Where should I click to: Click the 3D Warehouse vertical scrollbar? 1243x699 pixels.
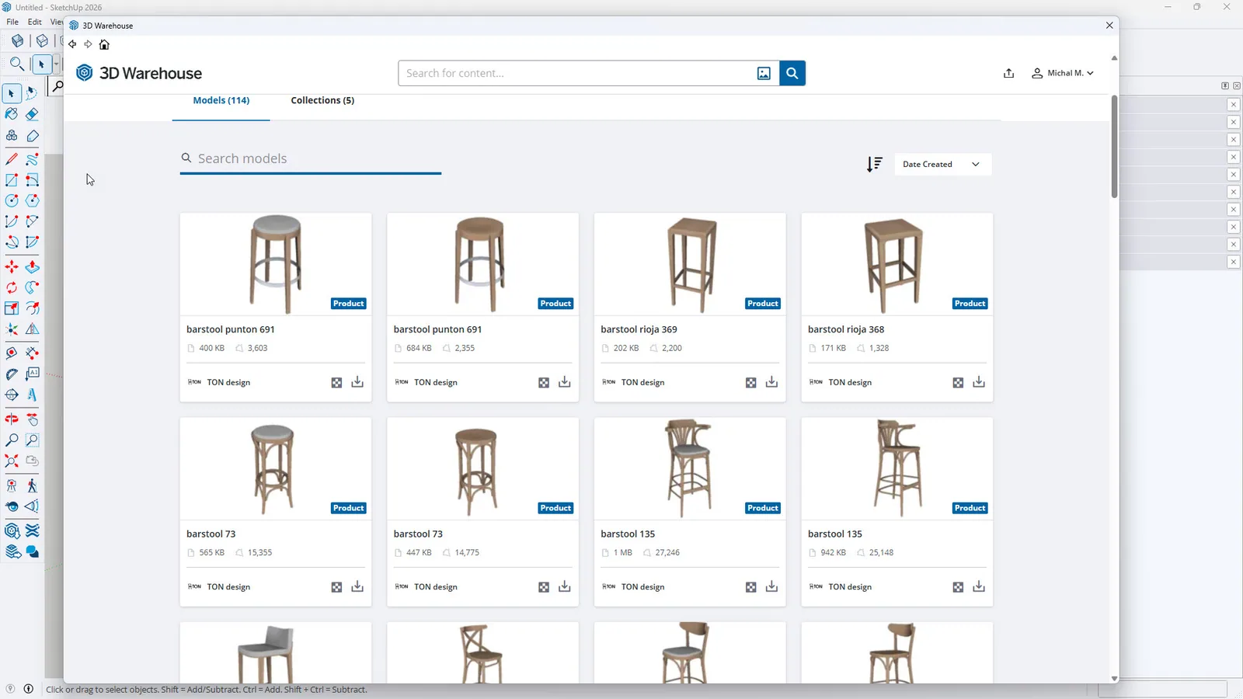pos(1114,147)
